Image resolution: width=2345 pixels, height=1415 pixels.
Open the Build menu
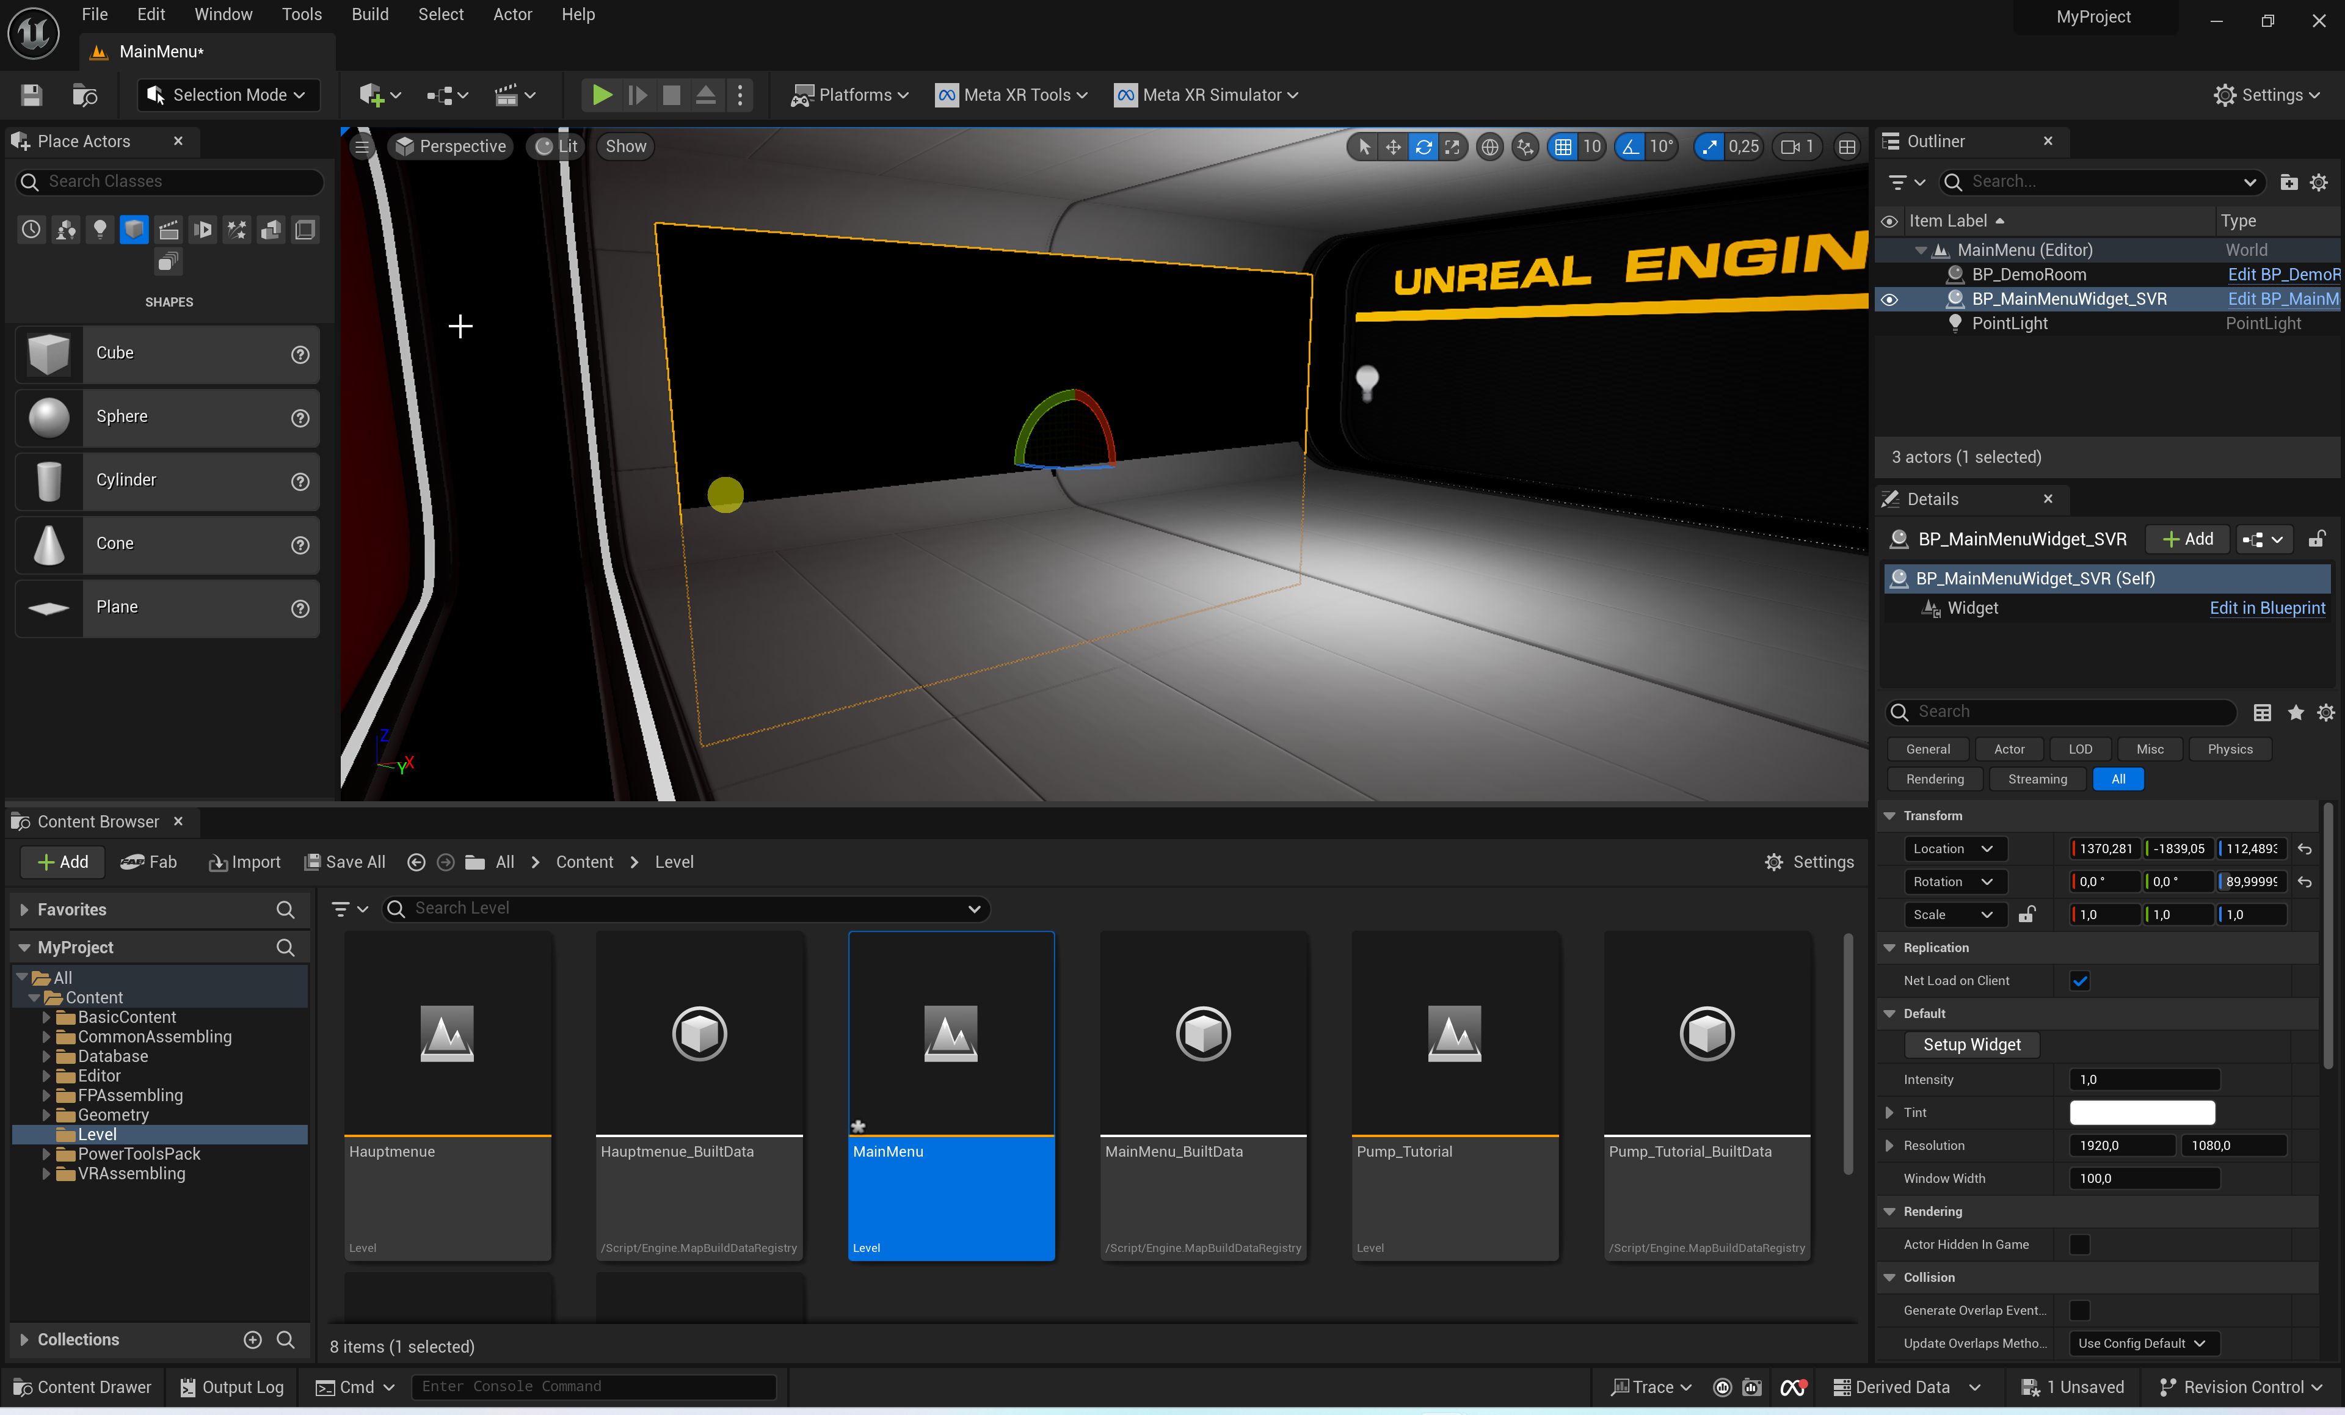click(x=369, y=14)
